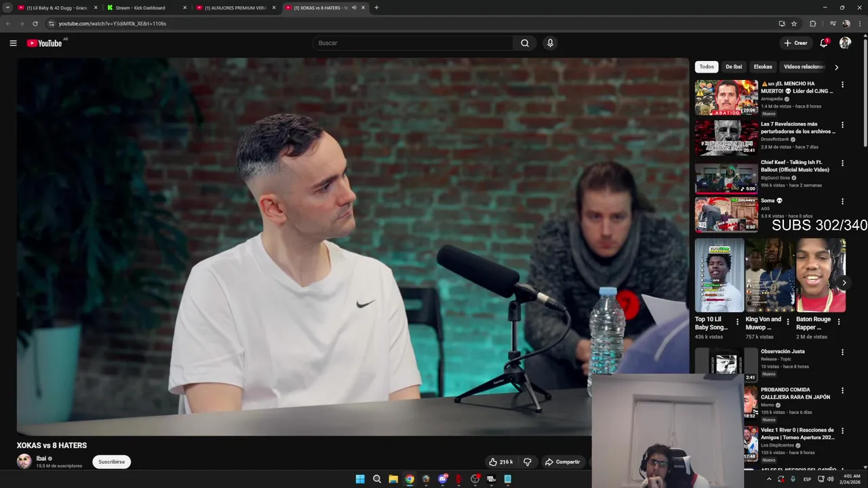The width and height of the screenshot is (868, 488).
Task: Go back to previous page
Action: pyautogui.click(x=8, y=24)
